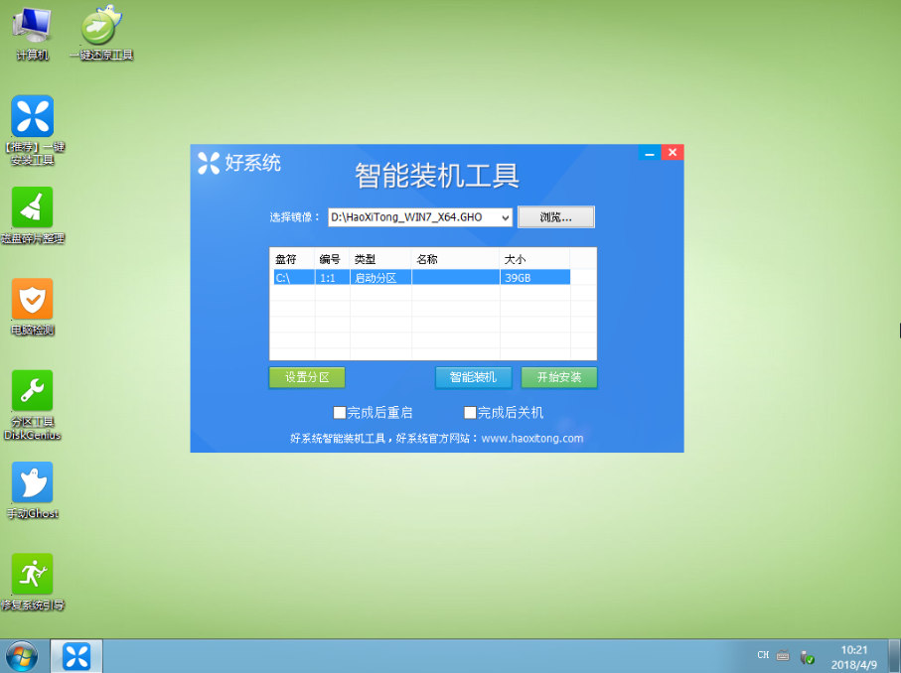Screen dimensions: 901x673
Task: Click the CH language indicator in system tray
Action: click(x=763, y=655)
